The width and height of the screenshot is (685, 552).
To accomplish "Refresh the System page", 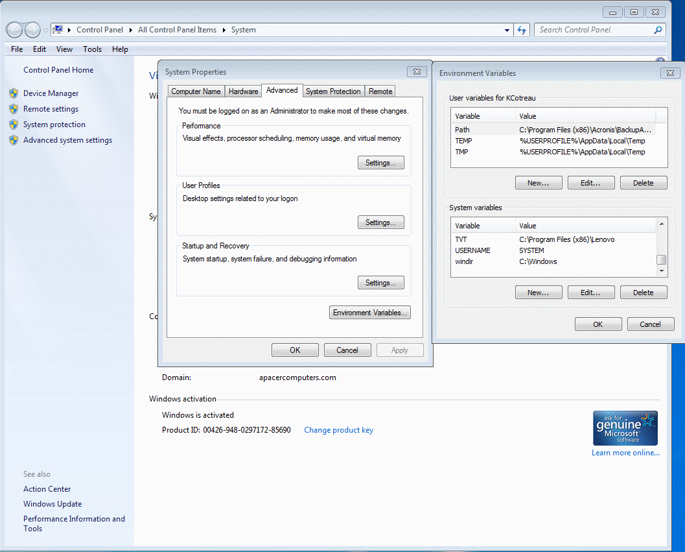I will 522,29.
